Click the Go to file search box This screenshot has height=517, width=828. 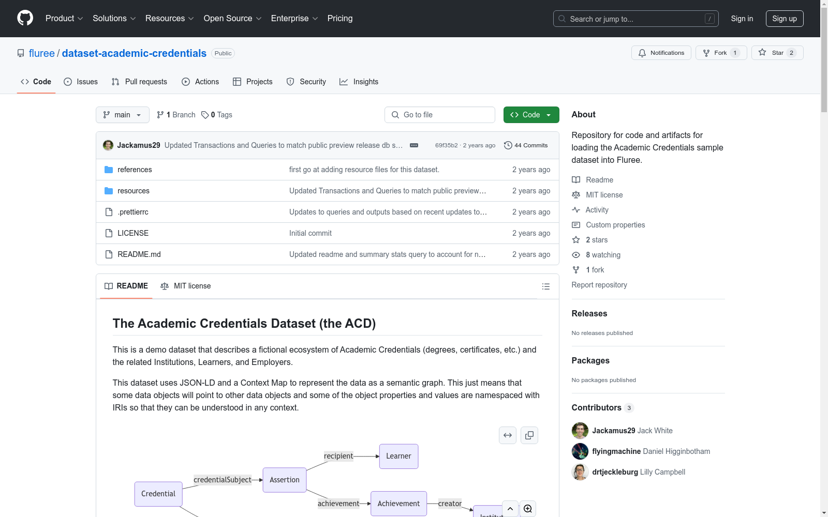440,115
